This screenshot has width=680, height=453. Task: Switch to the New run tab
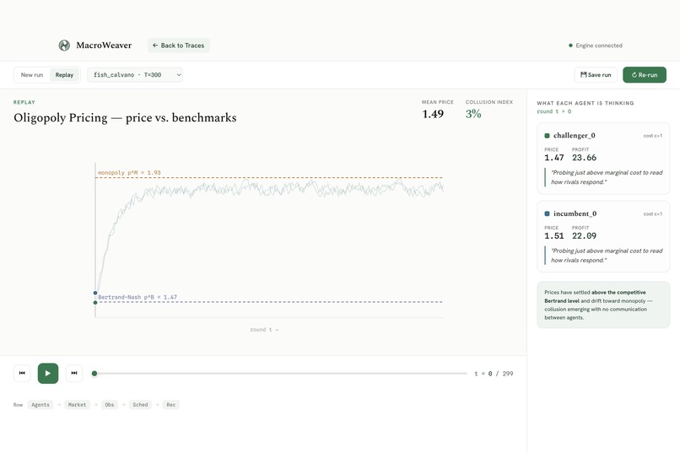click(x=32, y=74)
